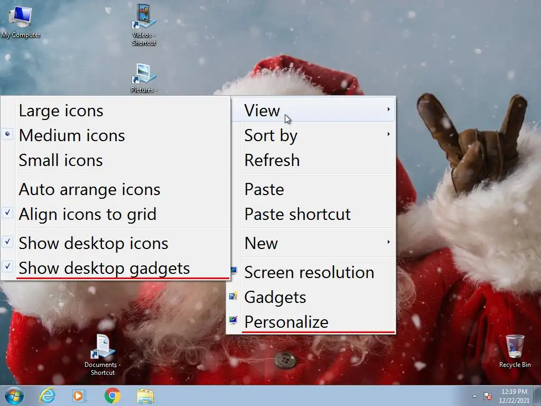This screenshot has height=406, width=541.
Task: Click the Action Center flag tray icon
Action: tap(488, 396)
